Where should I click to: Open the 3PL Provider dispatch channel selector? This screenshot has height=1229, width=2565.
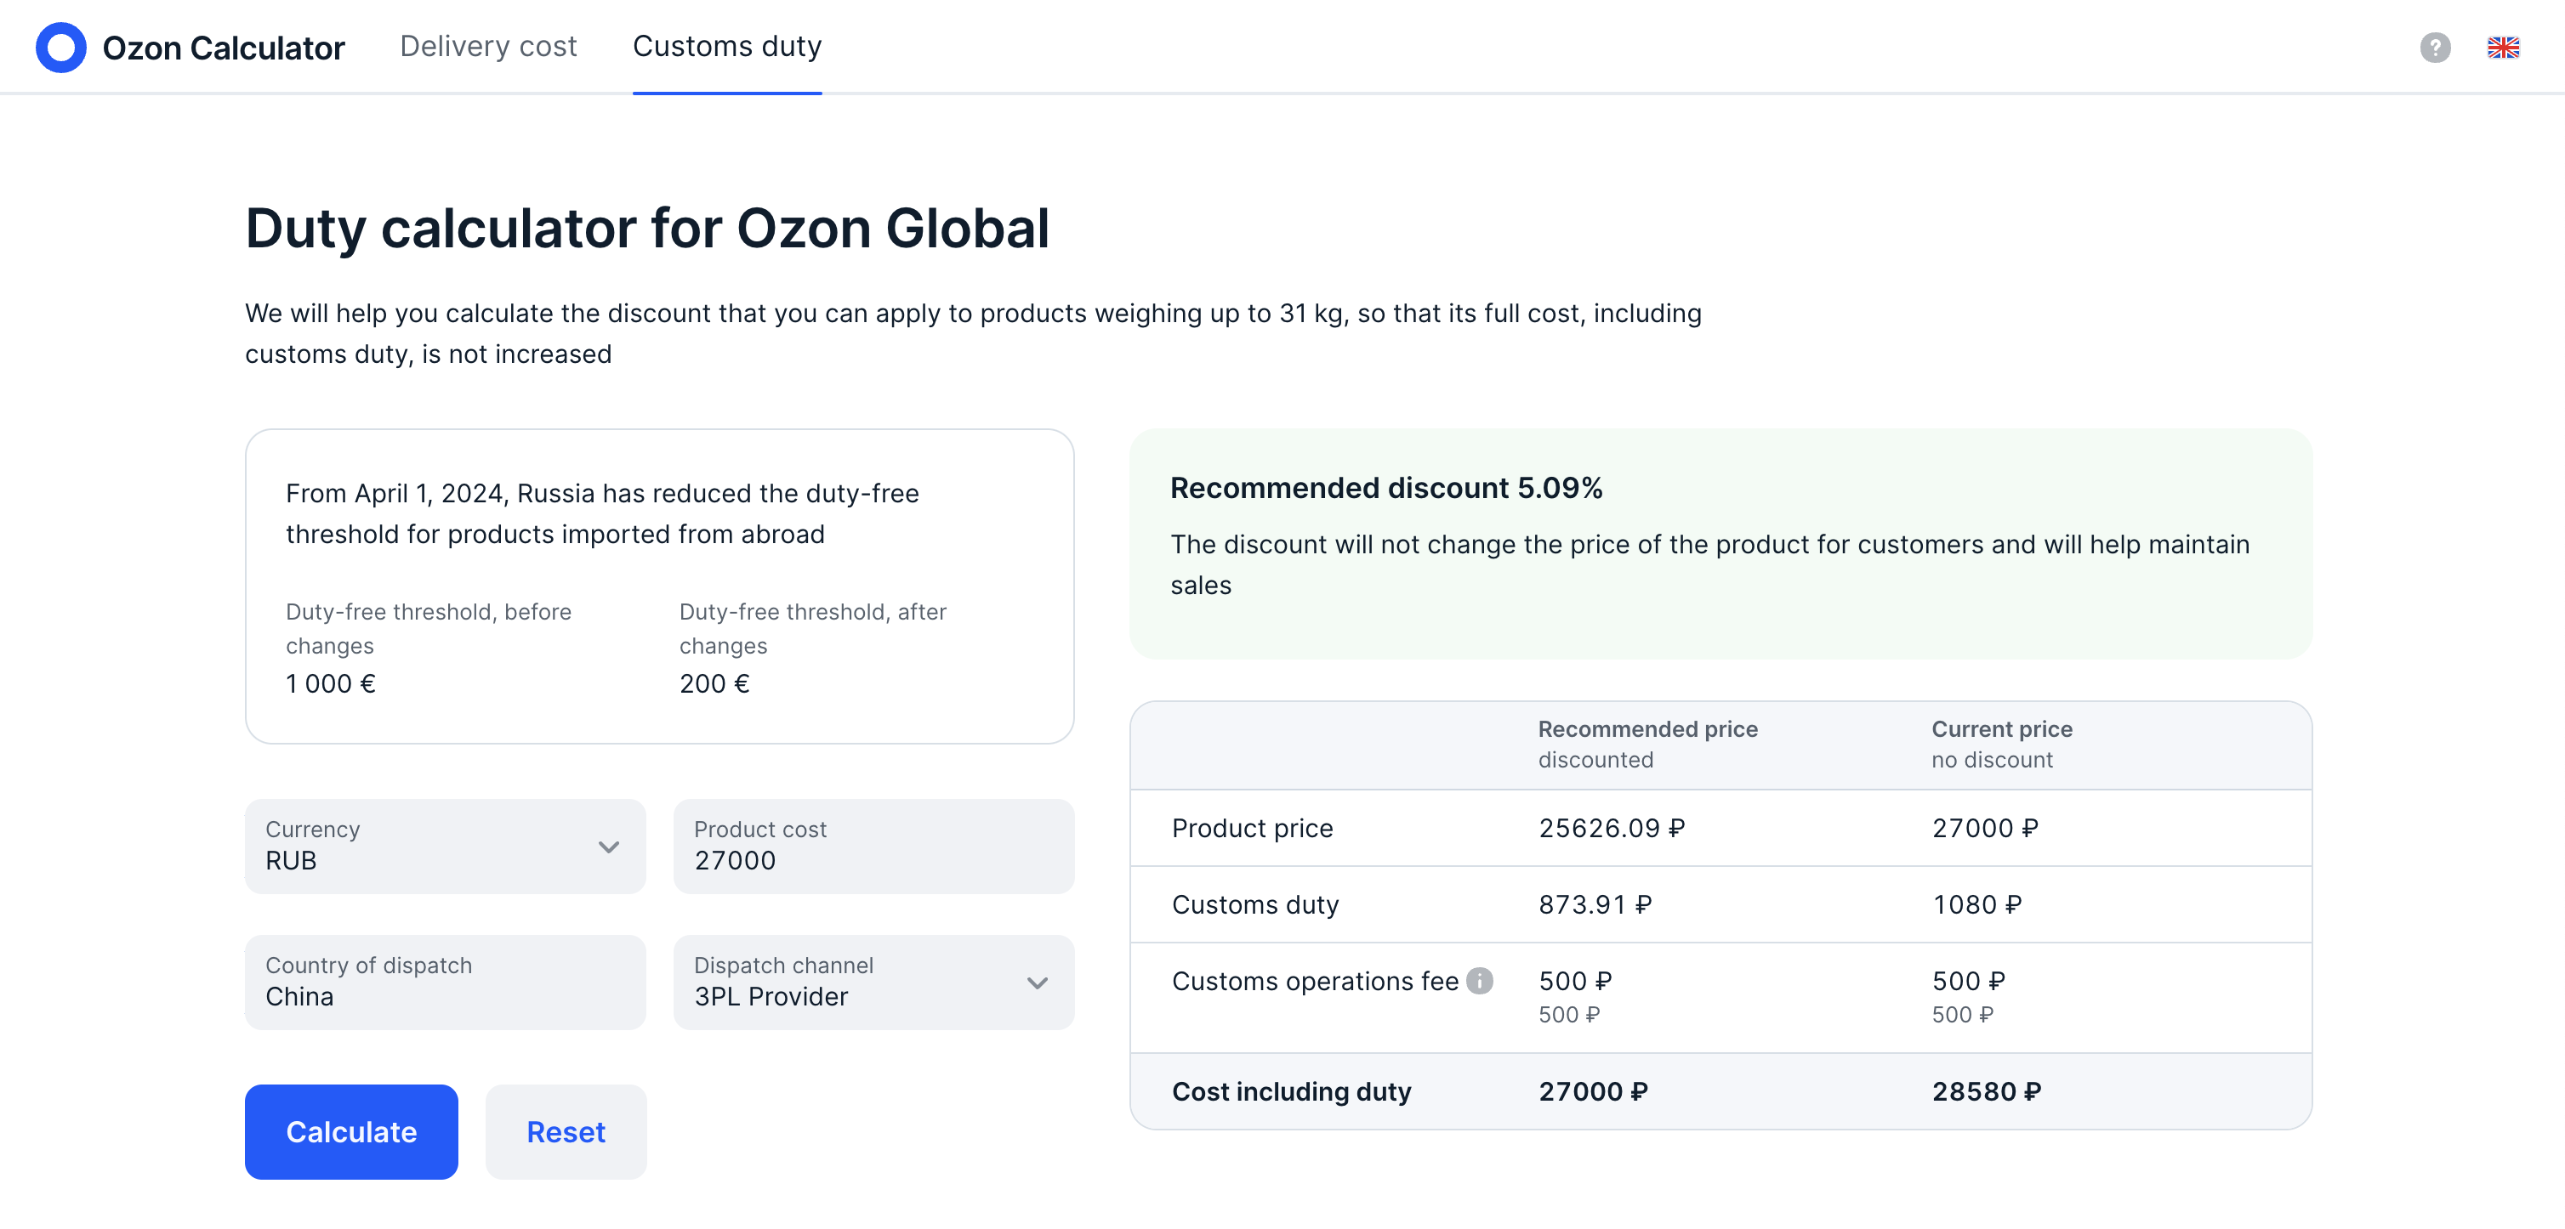coord(873,983)
